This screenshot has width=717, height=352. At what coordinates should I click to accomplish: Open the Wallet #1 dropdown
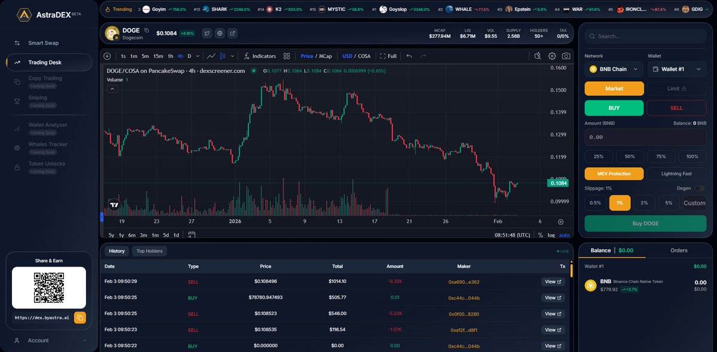(x=676, y=69)
